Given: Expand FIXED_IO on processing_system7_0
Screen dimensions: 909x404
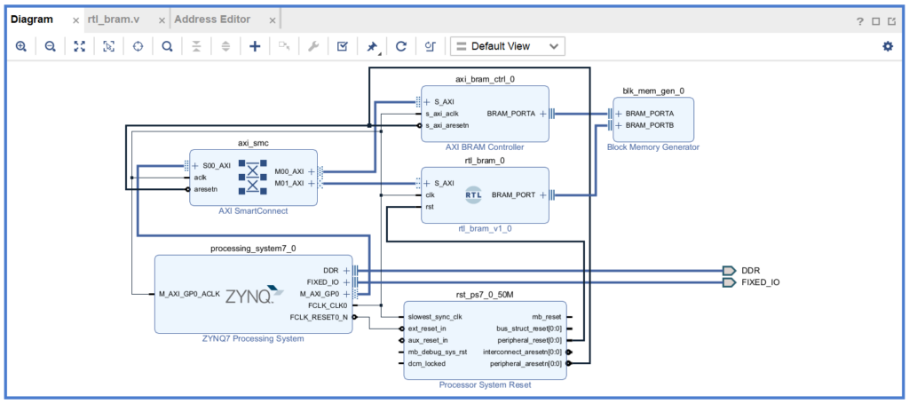Looking at the screenshot, I should point(346,281).
